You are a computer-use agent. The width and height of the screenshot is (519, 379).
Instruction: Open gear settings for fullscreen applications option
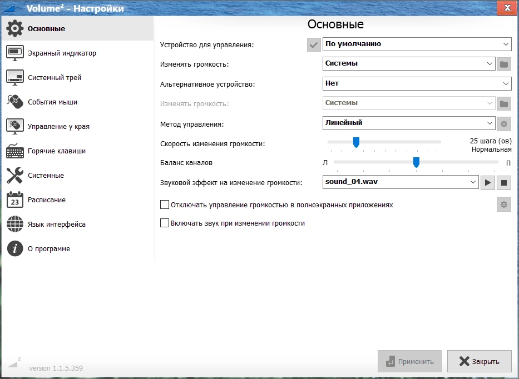click(x=504, y=205)
